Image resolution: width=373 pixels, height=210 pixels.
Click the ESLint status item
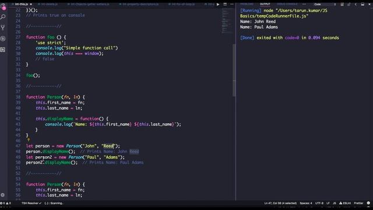345,203
